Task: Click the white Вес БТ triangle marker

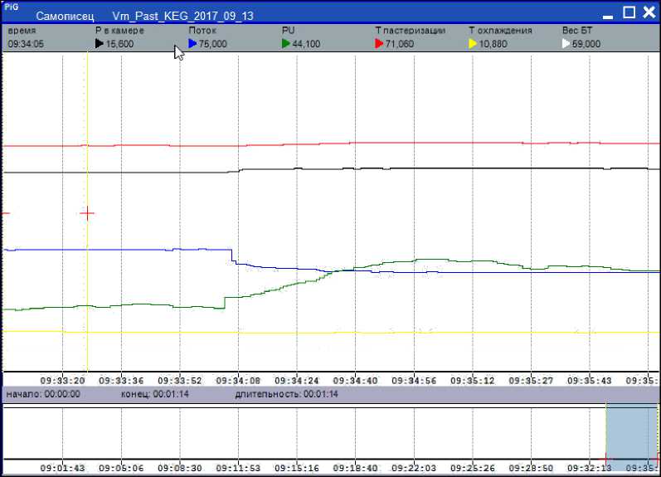Action: coord(566,44)
